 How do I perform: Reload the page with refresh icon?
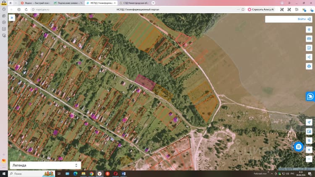pos(26,9)
